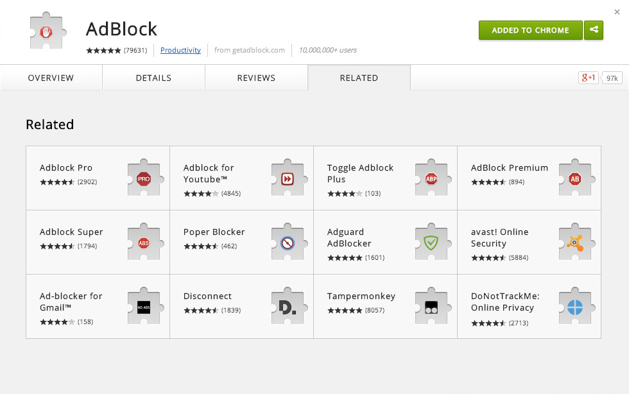Screen dimensions: 629x394
Task: Click the Toggle Adblock Plus ABP icon
Action: [x=433, y=178]
